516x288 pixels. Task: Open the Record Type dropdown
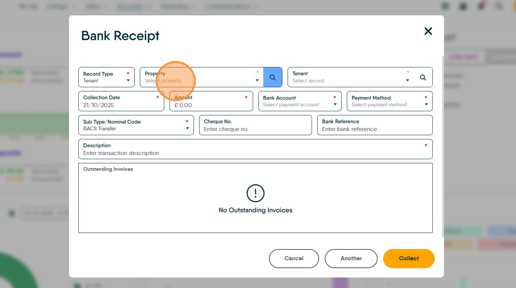click(106, 77)
